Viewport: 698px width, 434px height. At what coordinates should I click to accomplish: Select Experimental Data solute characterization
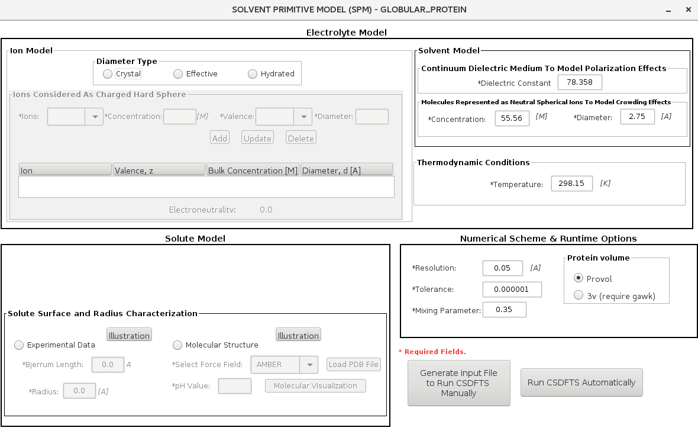coord(19,345)
